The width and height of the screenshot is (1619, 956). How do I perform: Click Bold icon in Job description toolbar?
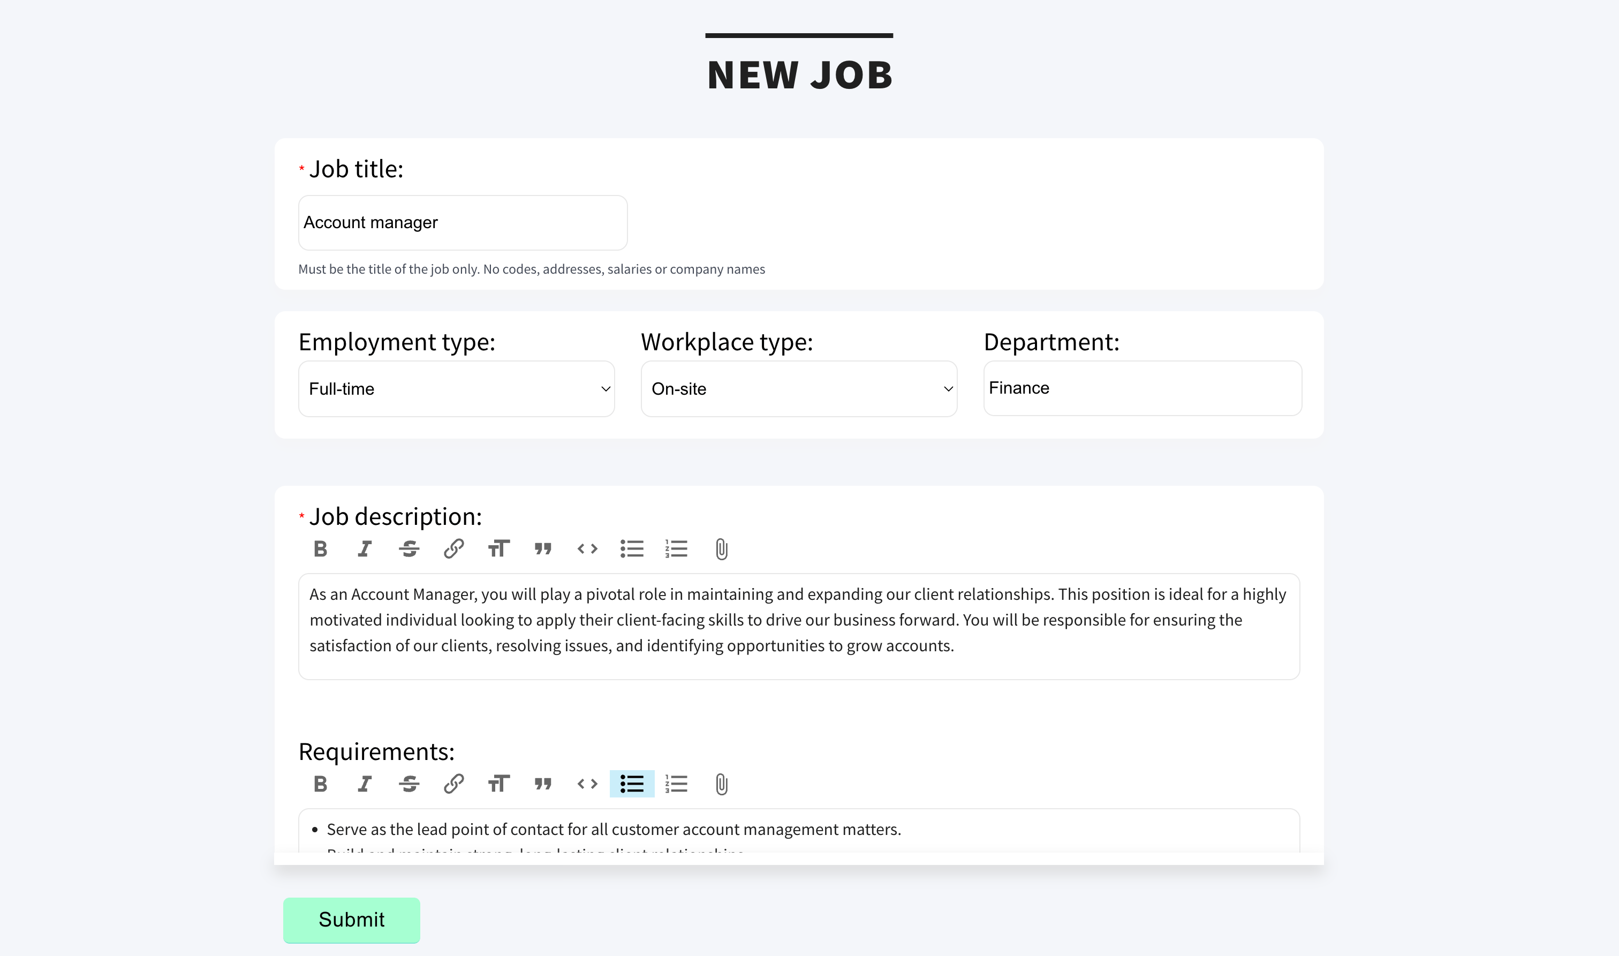[320, 549]
